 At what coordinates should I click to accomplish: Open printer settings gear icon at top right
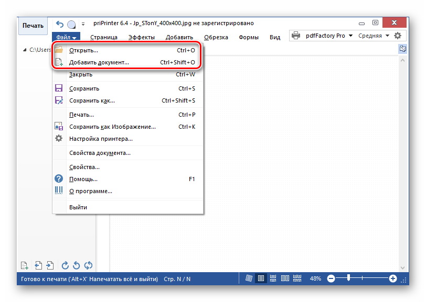(398, 36)
